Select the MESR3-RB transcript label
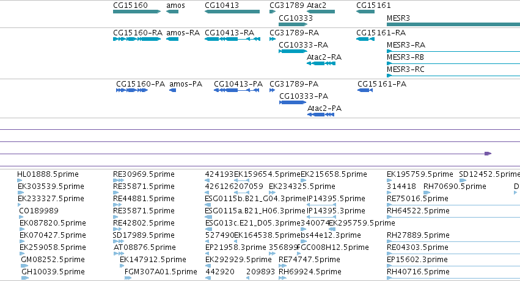This screenshot has height=281, width=520. pos(405,57)
